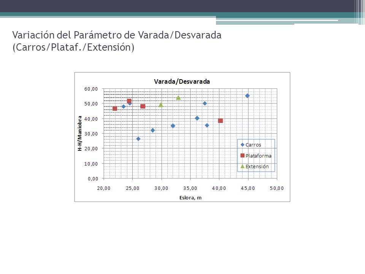The image size is (365, 274).
Task: Select the 'Extensión' legend entry
Action: click(x=254, y=166)
